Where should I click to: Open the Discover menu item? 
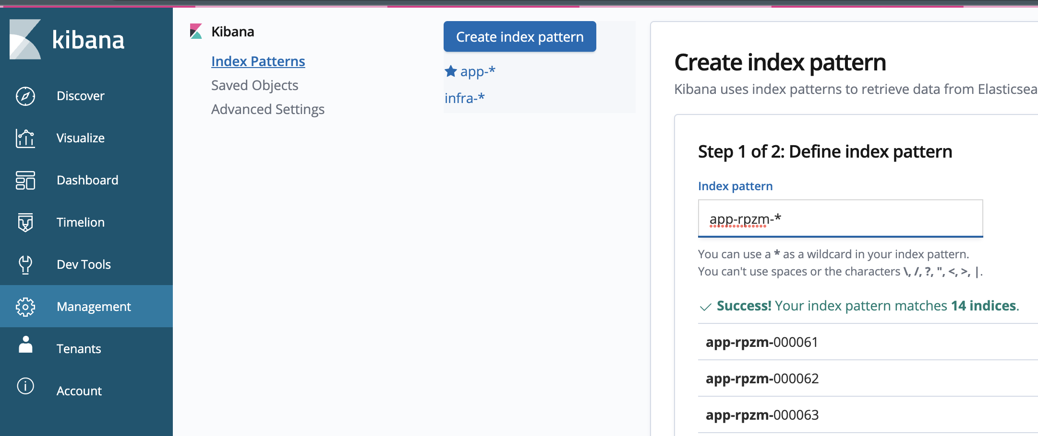click(x=86, y=96)
